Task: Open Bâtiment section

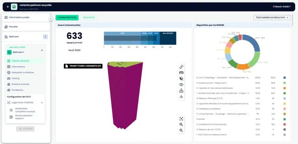Action: click(x=26, y=37)
